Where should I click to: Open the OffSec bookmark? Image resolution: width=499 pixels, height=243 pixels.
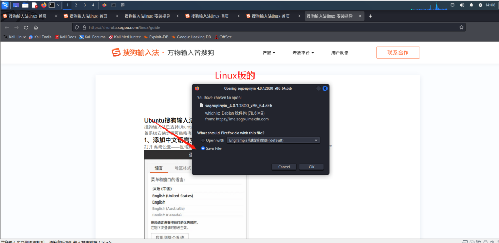pos(223,37)
